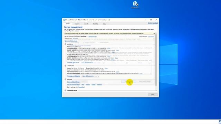
Task: Open the desktop shortcut icon above the window
Action: point(135,5)
